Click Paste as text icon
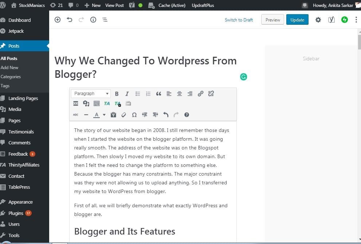This screenshot has height=244, width=361. click(113, 115)
